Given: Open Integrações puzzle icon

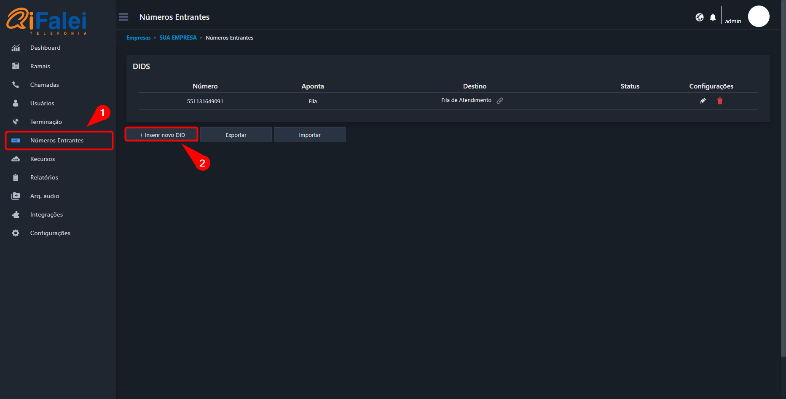Looking at the screenshot, I should pyautogui.click(x=16, y=214).
